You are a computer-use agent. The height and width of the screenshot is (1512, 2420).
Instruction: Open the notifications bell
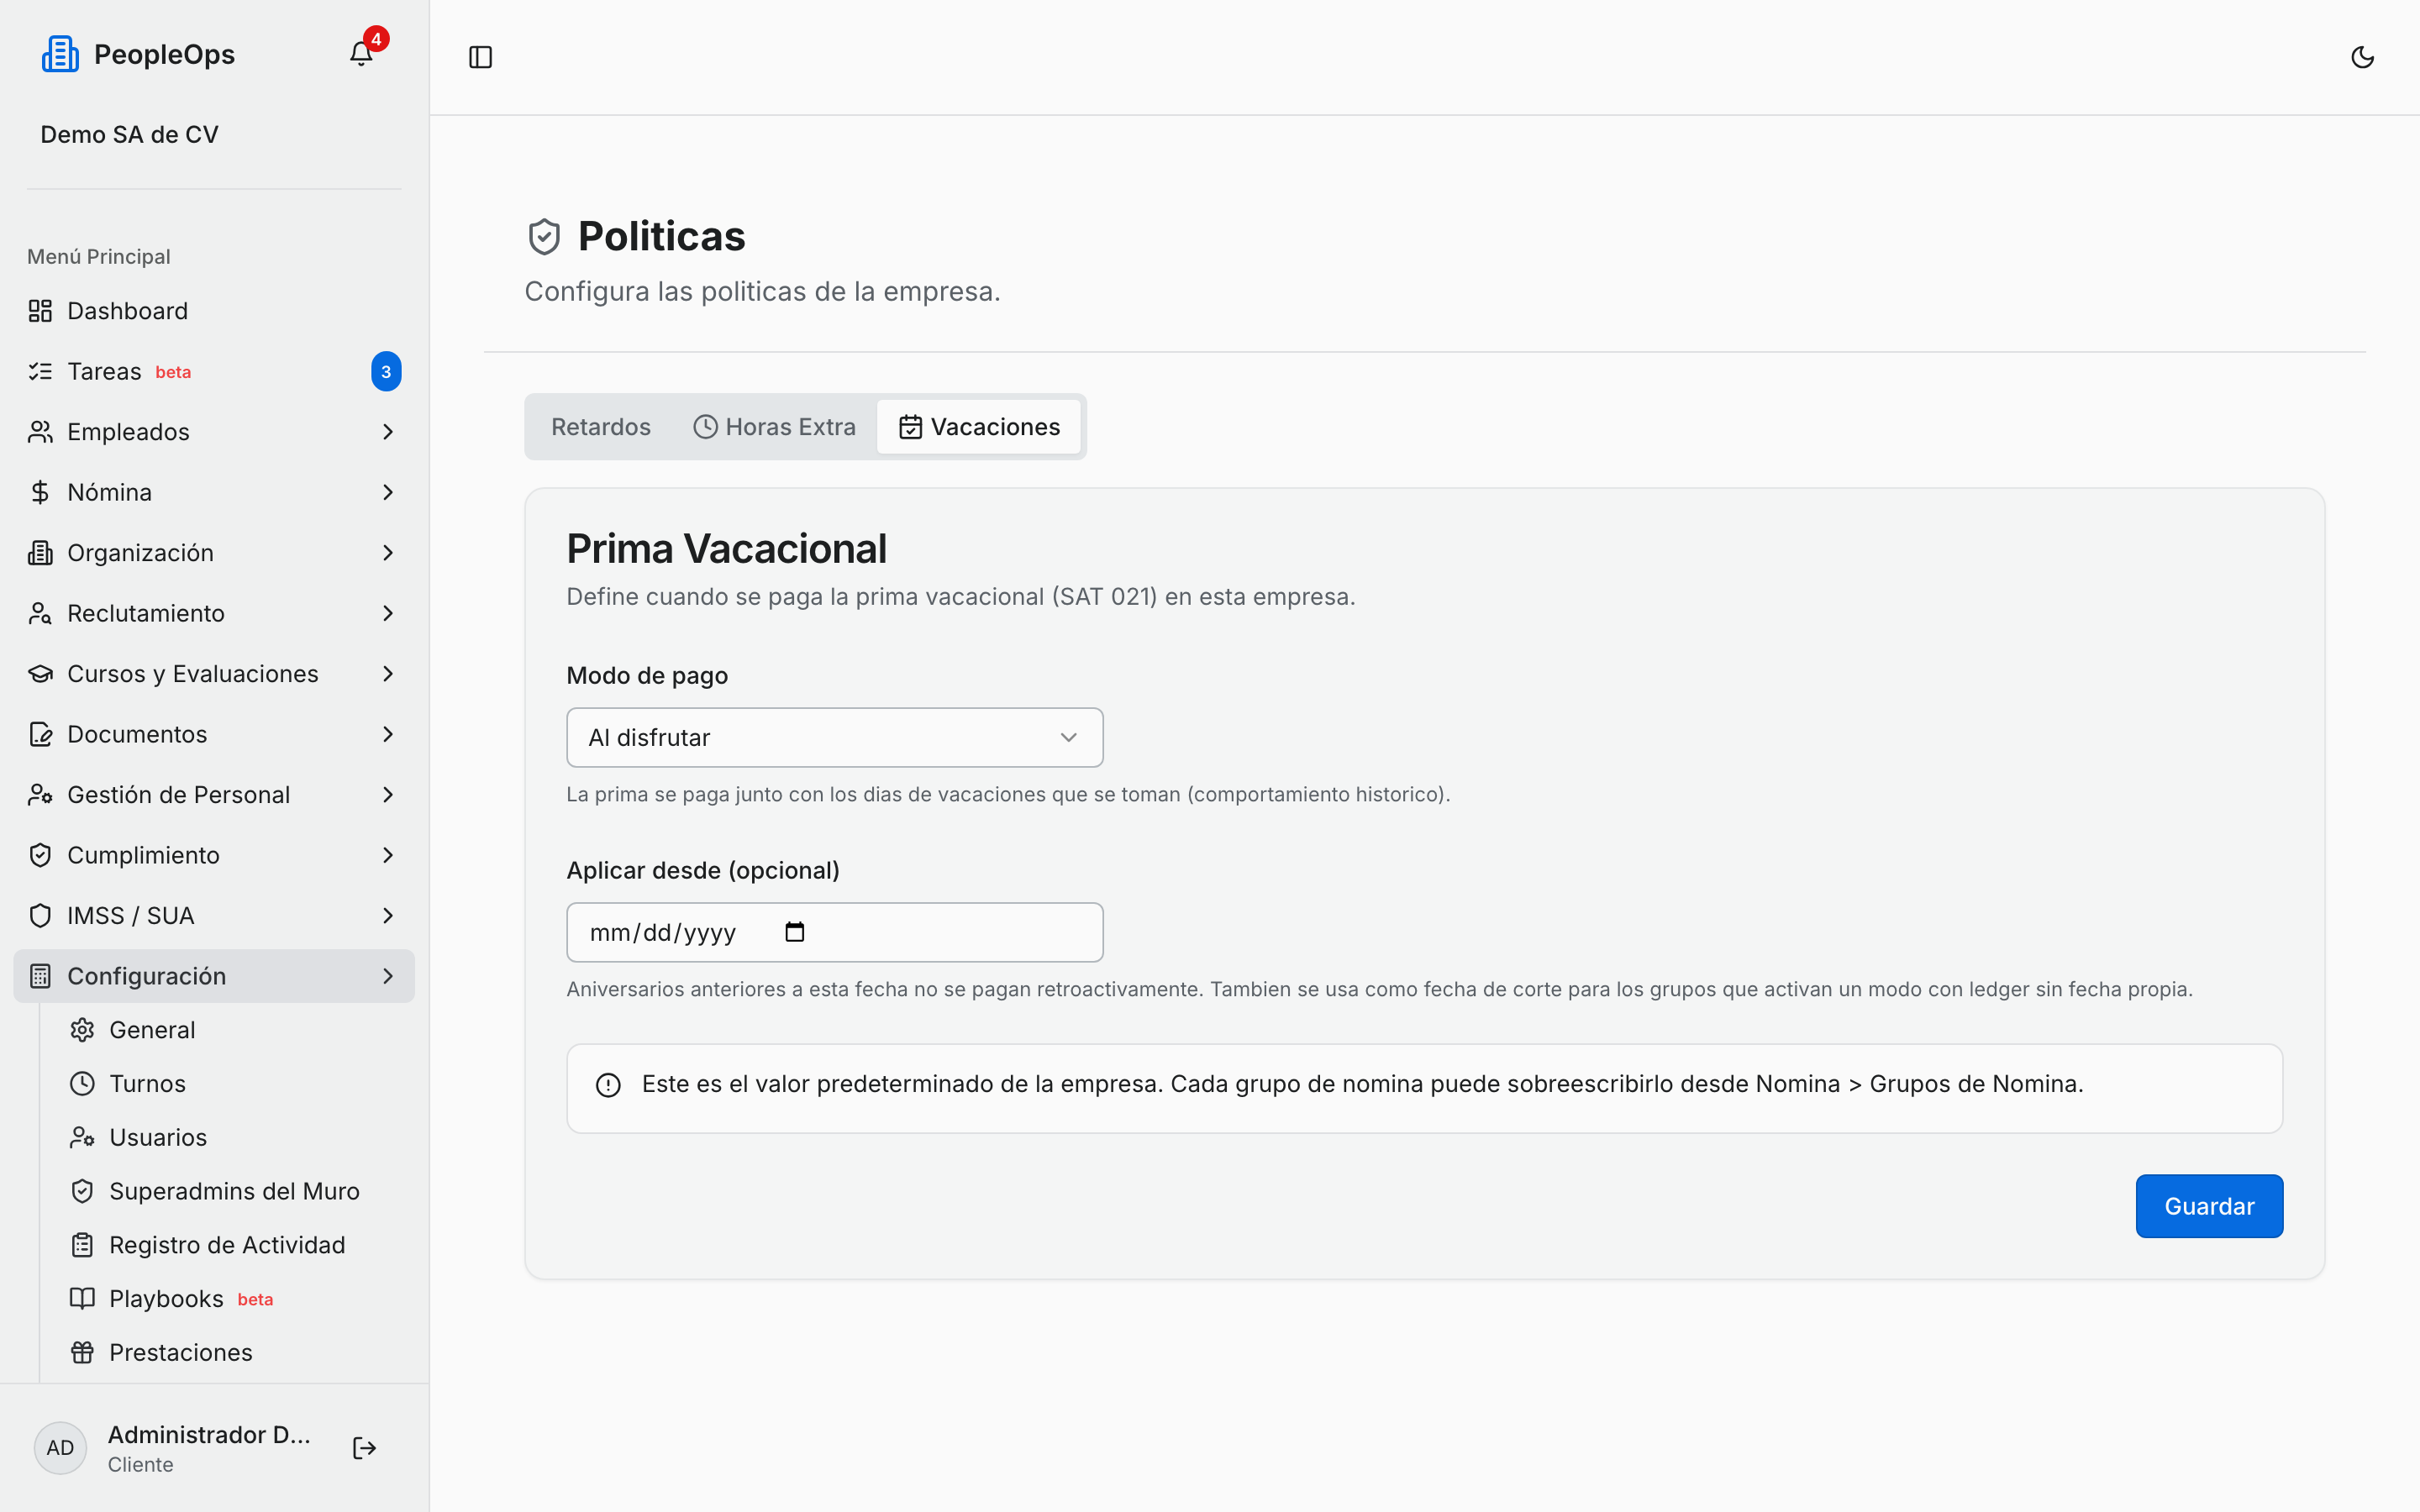pos(361,54)
